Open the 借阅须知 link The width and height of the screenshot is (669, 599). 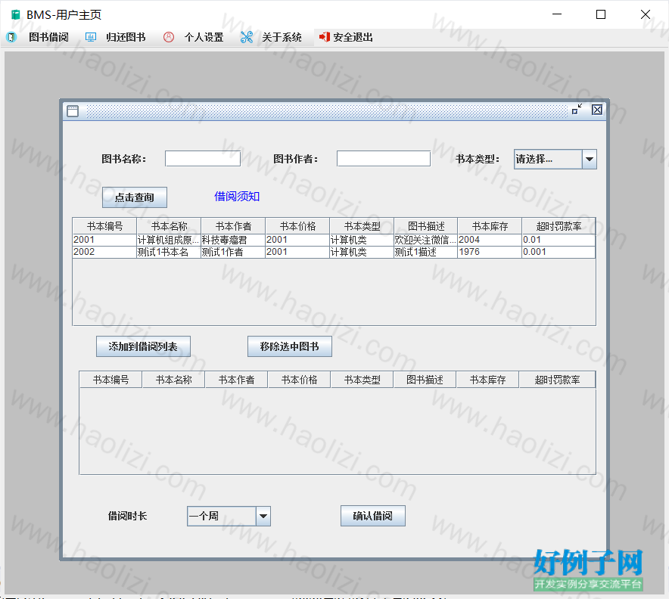pos(237,196)
